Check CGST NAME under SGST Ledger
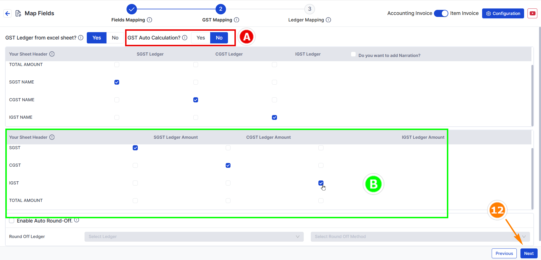Image resolution: width=541 pixels, height=260 pixels. point(117,100)
